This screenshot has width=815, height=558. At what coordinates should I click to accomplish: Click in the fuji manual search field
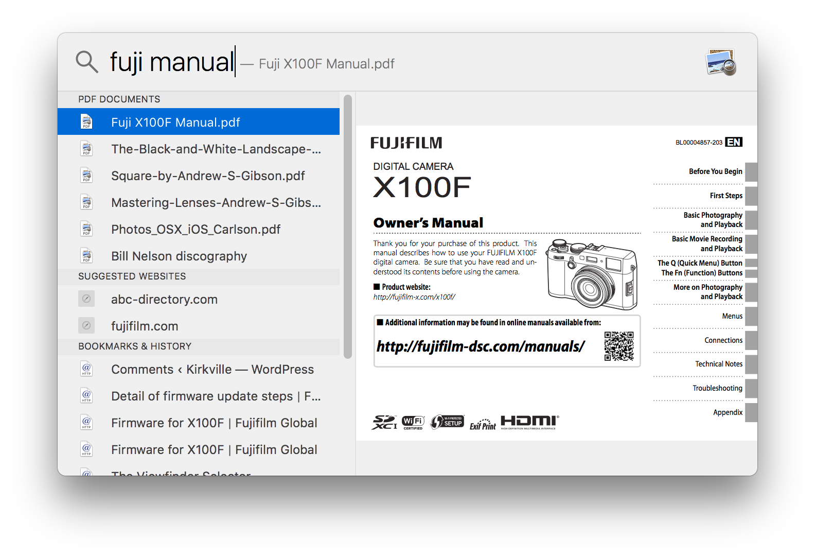pyautogui.click(x=172, y=62)
